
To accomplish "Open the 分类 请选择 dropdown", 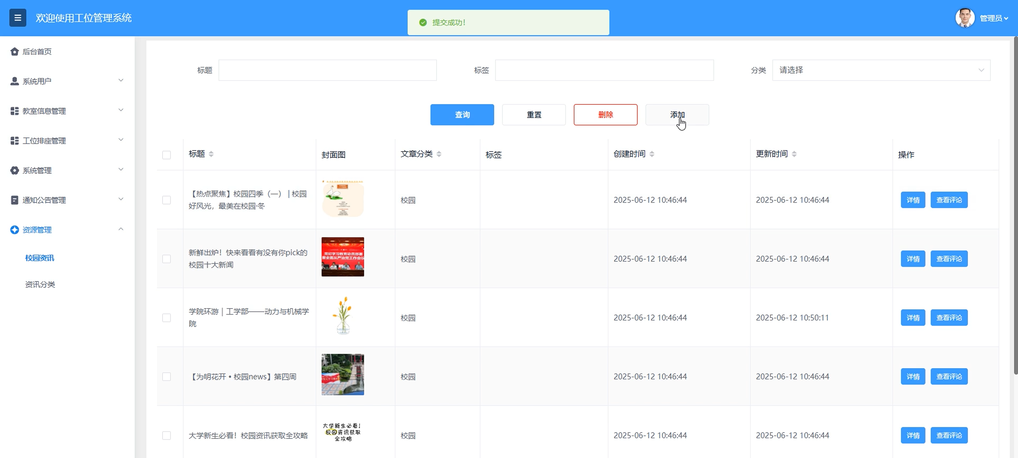I will [x=881, y=70].
